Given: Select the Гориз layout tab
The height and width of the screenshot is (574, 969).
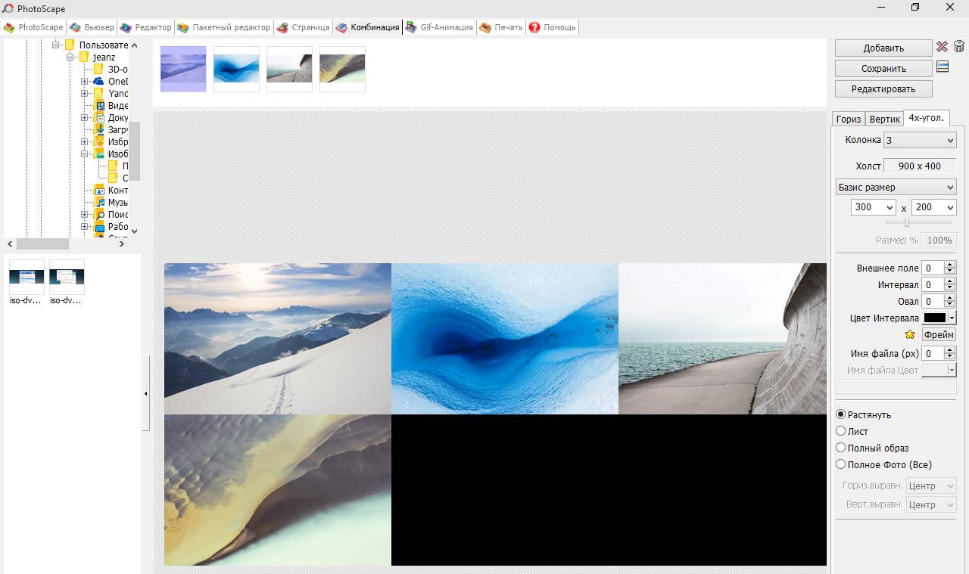Looking at the screenshot, I should tap(849, 119).
